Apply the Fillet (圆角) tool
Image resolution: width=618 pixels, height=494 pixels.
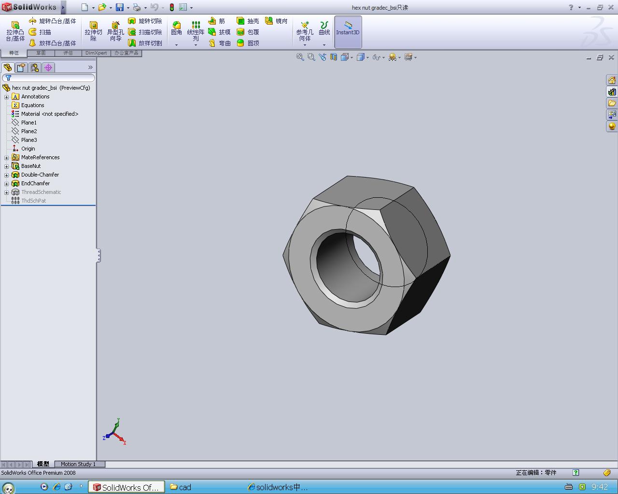point(177,28)
